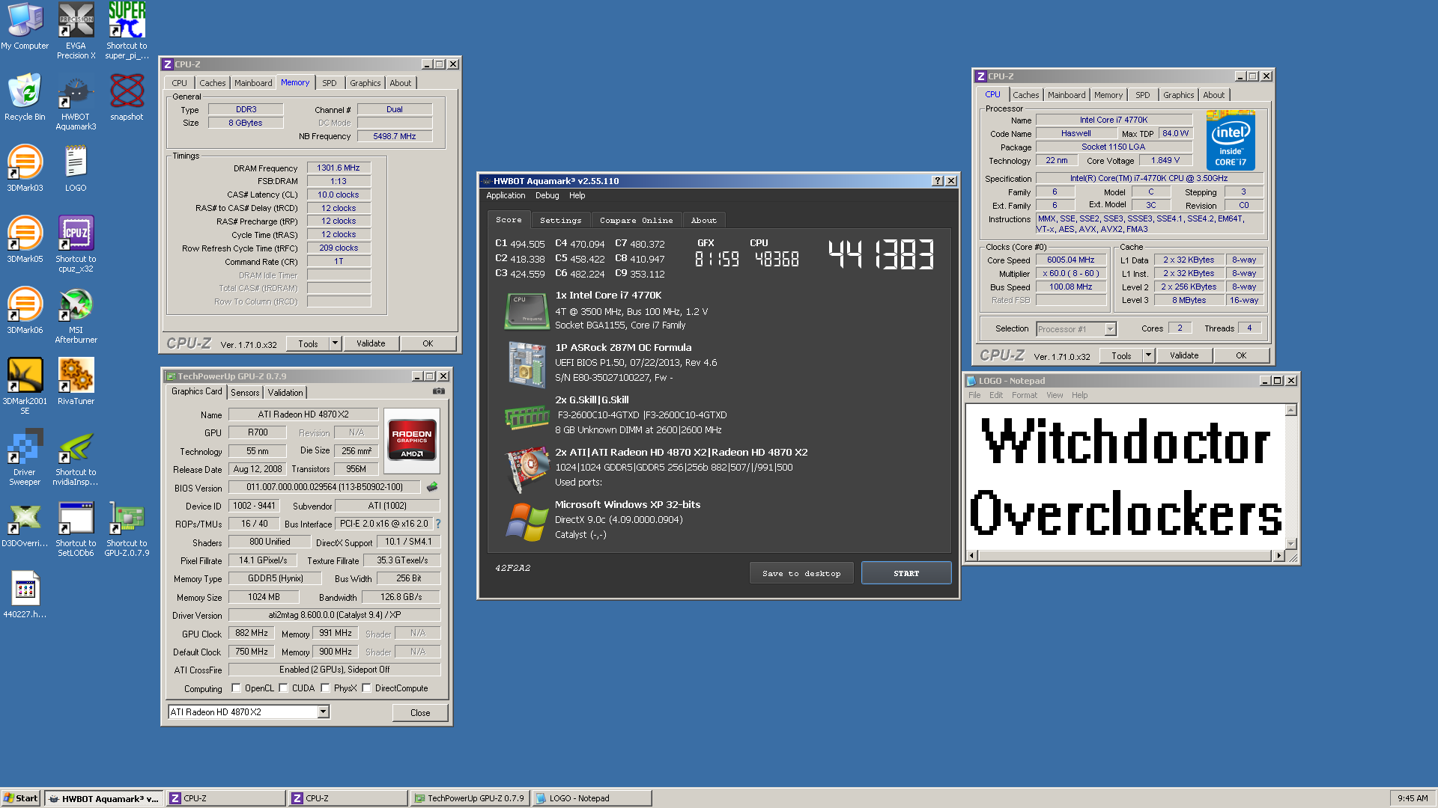Viewport: 1438px width, 808px height.
Task: Select TechPowerUp GPU-Z taskbar button
Action: coord(470,798)
